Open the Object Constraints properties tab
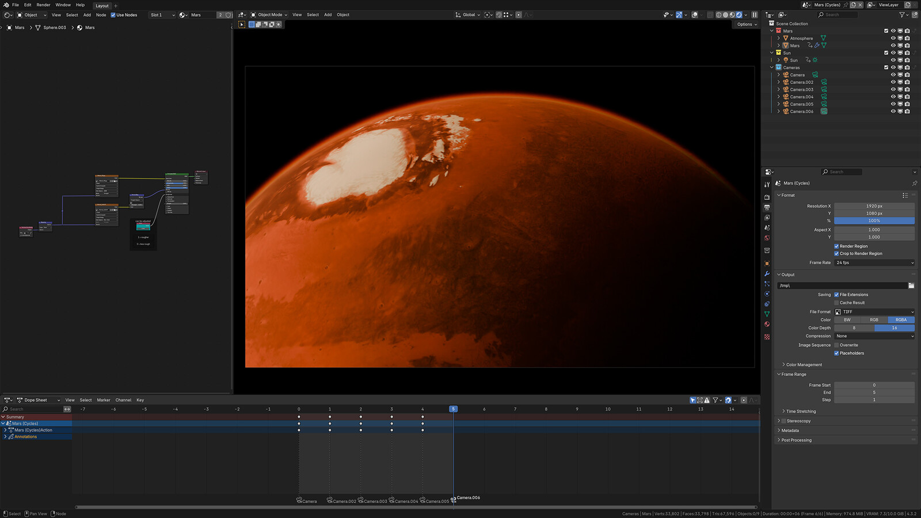The image size is (921, 518). point(767,304)
